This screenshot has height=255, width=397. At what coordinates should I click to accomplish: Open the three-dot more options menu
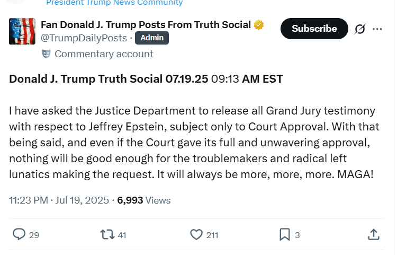tap(377, 29)
